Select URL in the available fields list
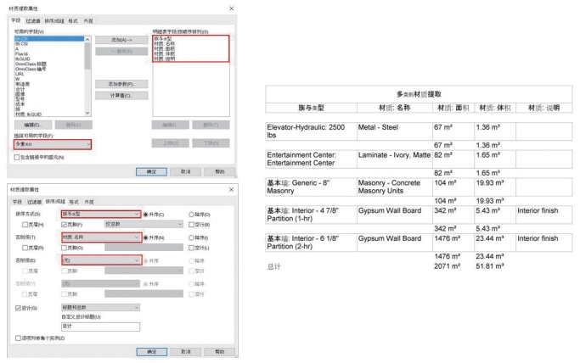The width and height of the screenshot is (580, 363). (20, 74)
